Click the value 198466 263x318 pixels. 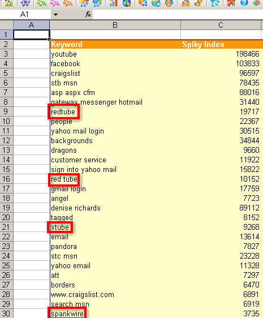tap(247, 54)
